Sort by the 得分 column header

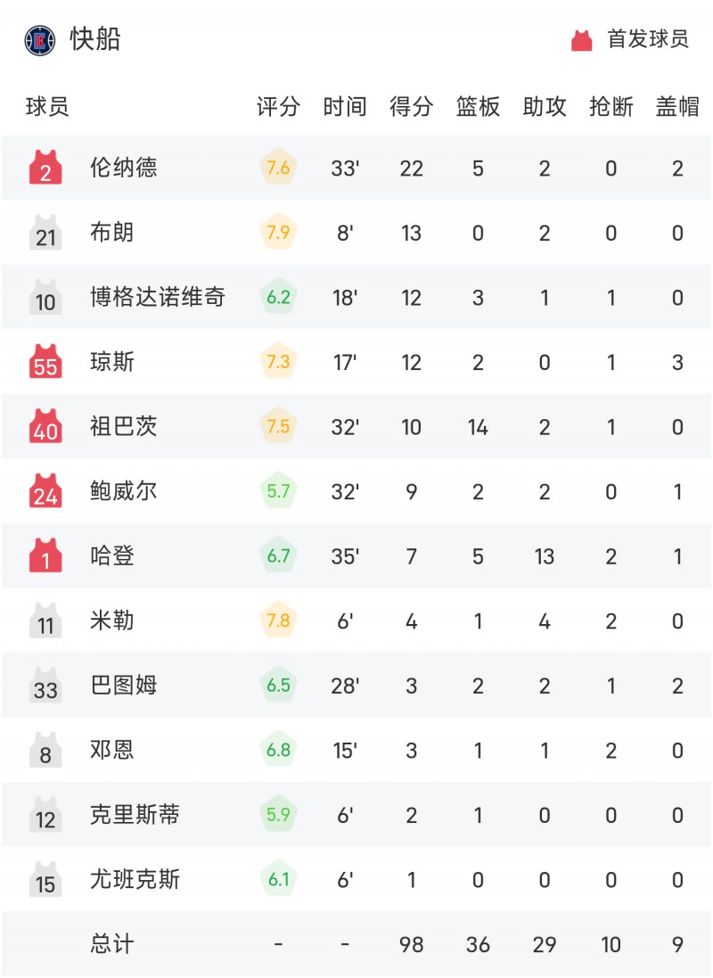coord(411,106)
